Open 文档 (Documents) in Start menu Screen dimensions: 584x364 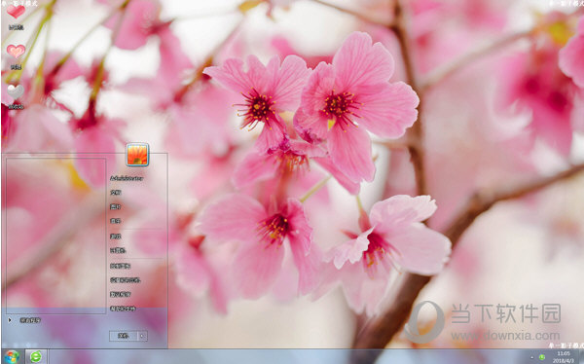point(116,193)
